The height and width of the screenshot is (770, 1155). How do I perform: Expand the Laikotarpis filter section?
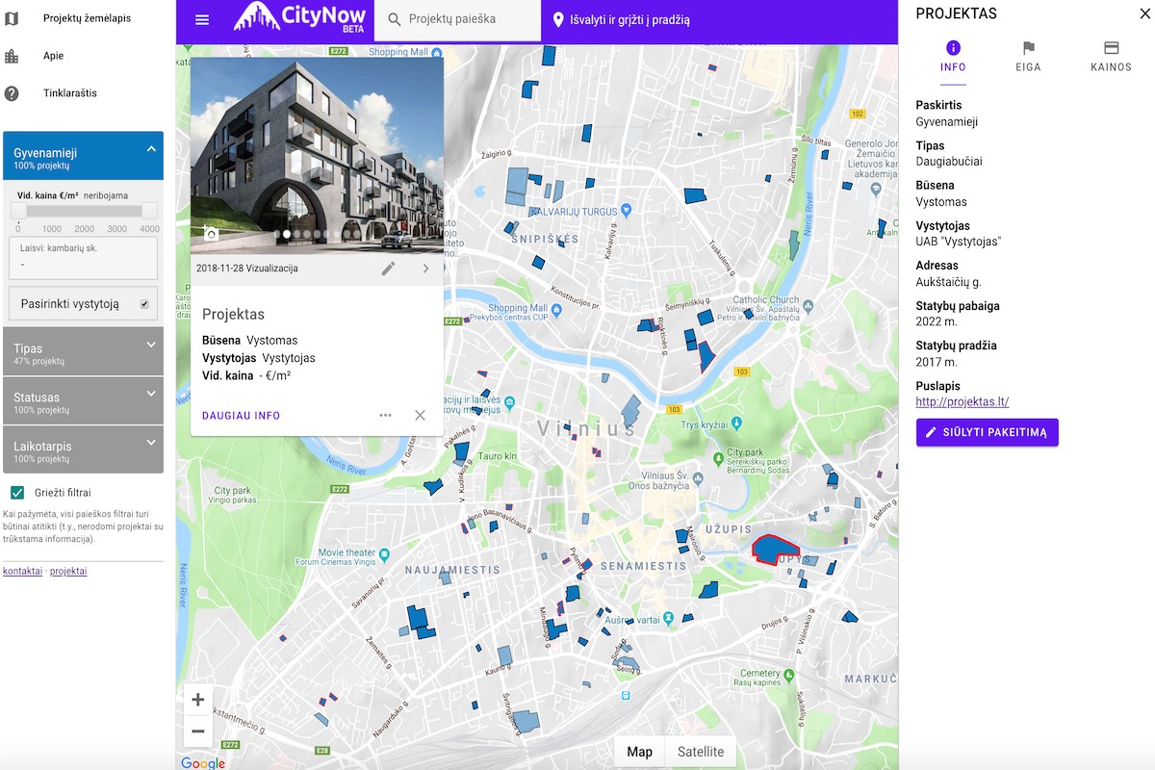click(84, 449)
